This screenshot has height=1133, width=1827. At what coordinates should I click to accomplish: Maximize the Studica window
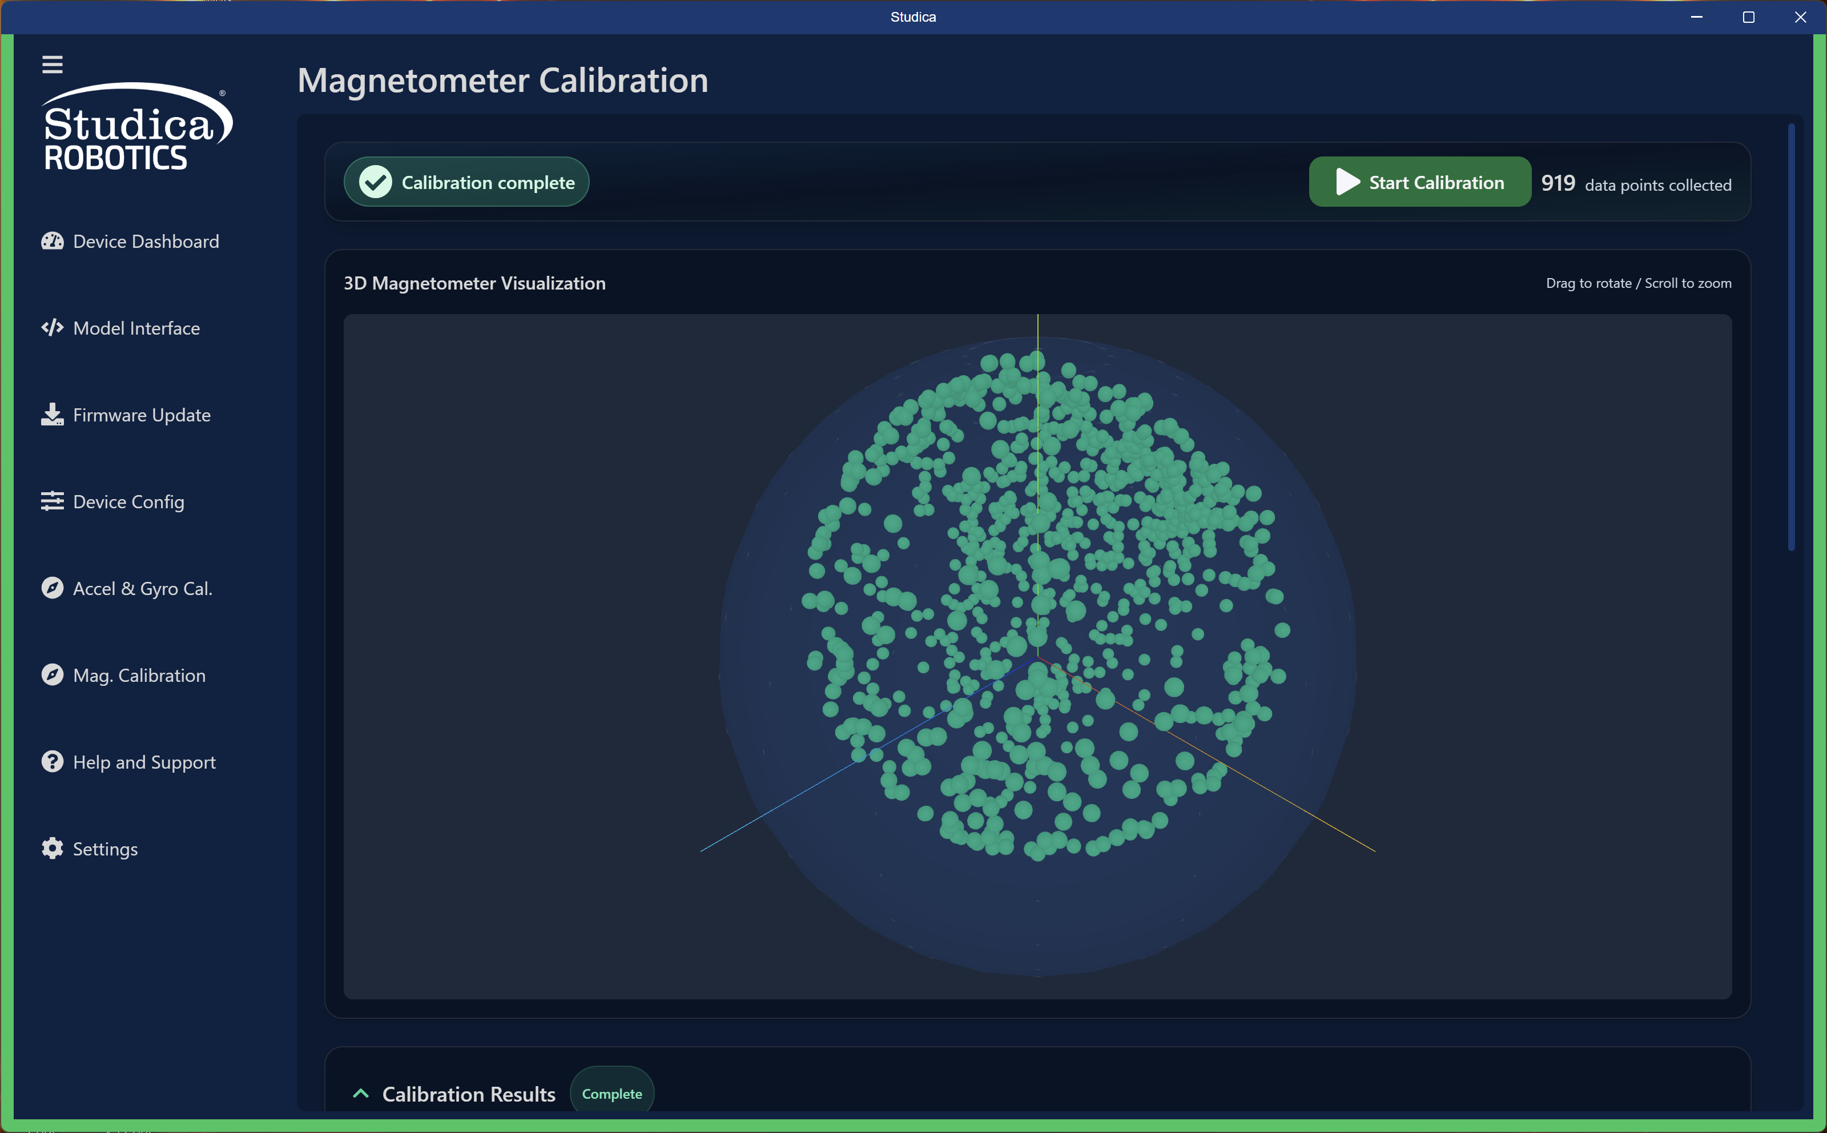click(x=1748, y=17)
